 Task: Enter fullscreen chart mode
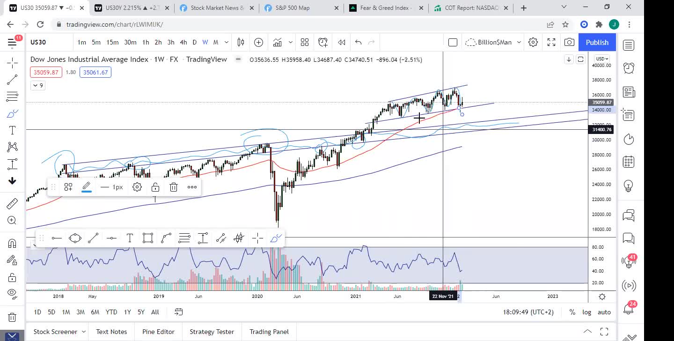(551, 42)
